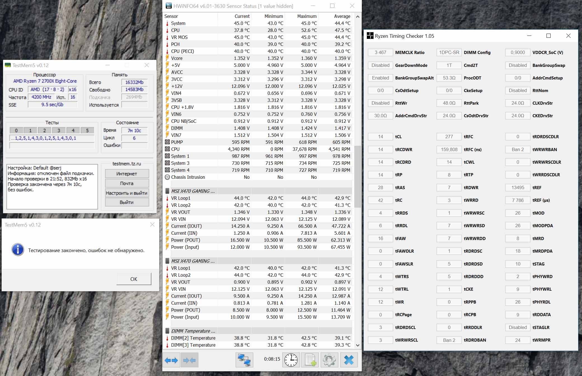Close sensors with the blue X icon

349,360
